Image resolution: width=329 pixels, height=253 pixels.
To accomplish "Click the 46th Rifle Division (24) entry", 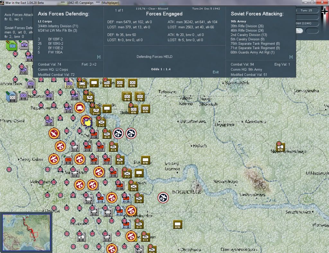I will [247, 31].
